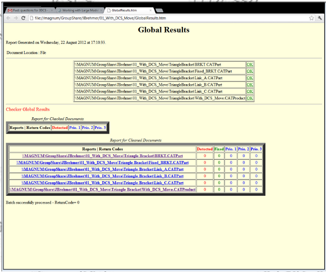Open OK link for BRKT.CATPart
Viewport: 326px width, 272px height.
[x=250, y=64]
